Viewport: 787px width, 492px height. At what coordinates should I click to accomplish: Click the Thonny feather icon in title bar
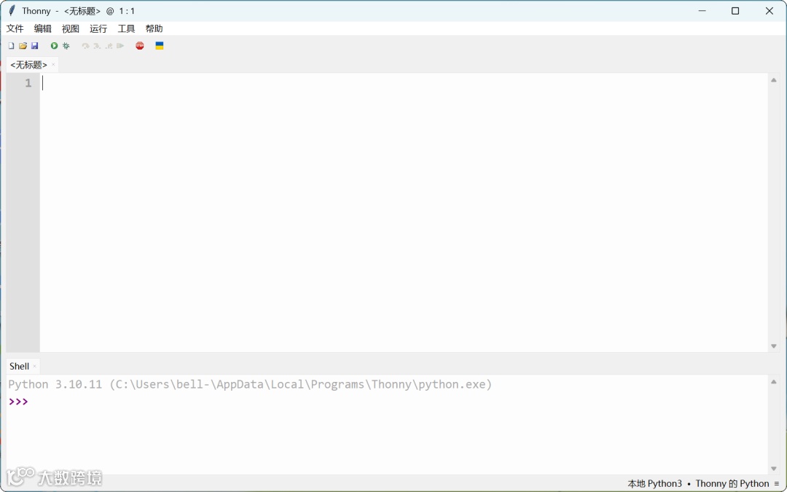coord(12,10)
